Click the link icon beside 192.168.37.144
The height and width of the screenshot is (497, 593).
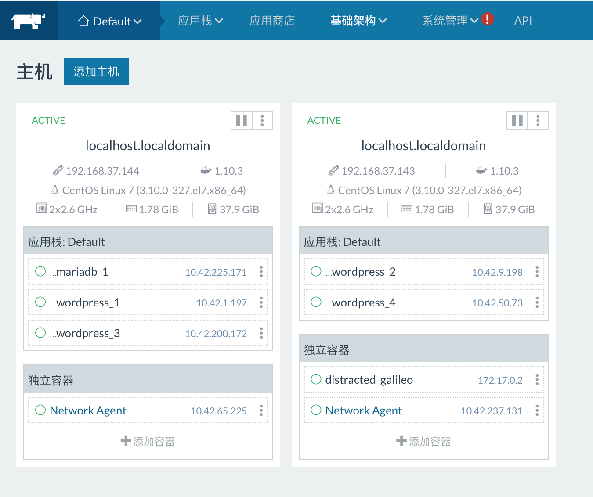[58, 170]
